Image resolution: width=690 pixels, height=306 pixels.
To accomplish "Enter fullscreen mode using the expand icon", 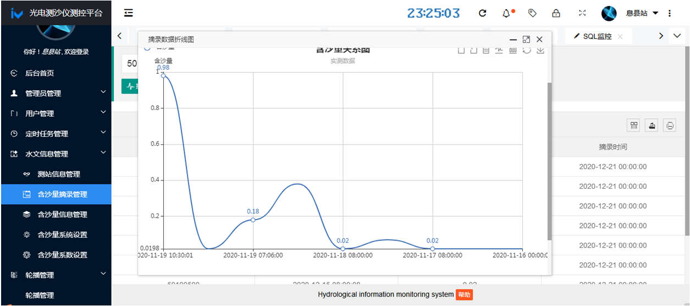I will [x=582, y=13].
